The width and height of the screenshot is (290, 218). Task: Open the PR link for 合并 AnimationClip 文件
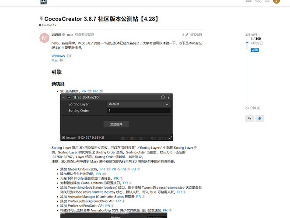[165, 210]
